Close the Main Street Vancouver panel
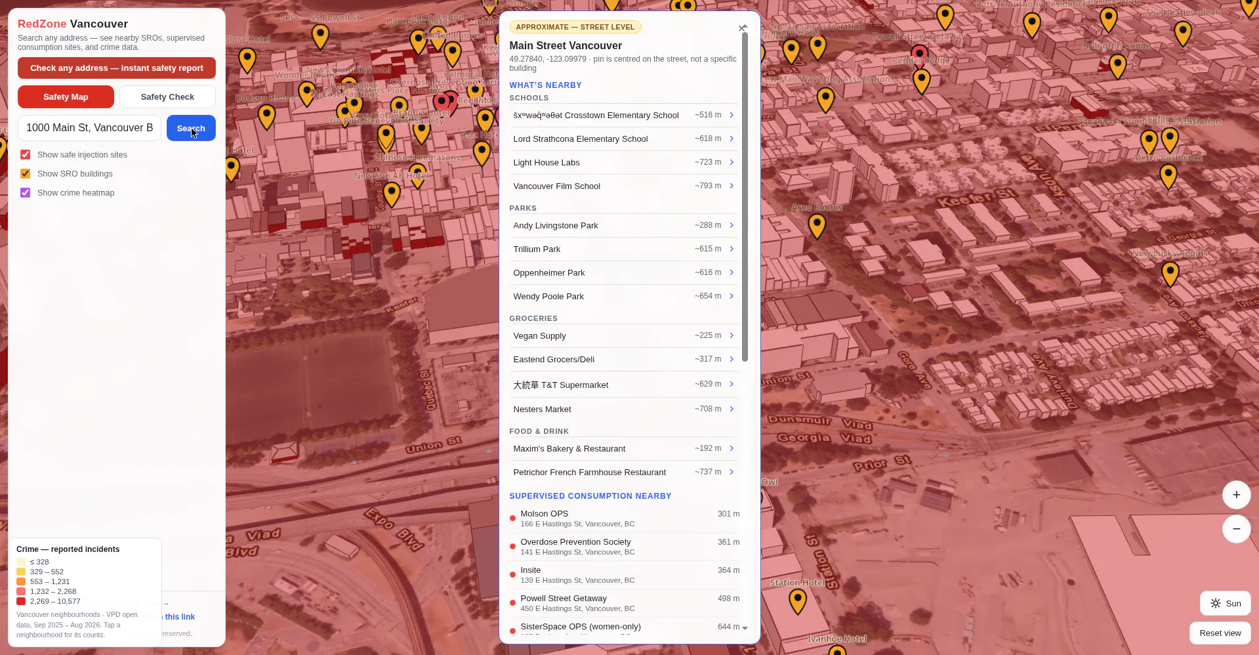 click(742, 28)
